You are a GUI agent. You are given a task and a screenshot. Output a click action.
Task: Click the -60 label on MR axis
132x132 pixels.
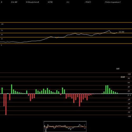coord(129,108)
